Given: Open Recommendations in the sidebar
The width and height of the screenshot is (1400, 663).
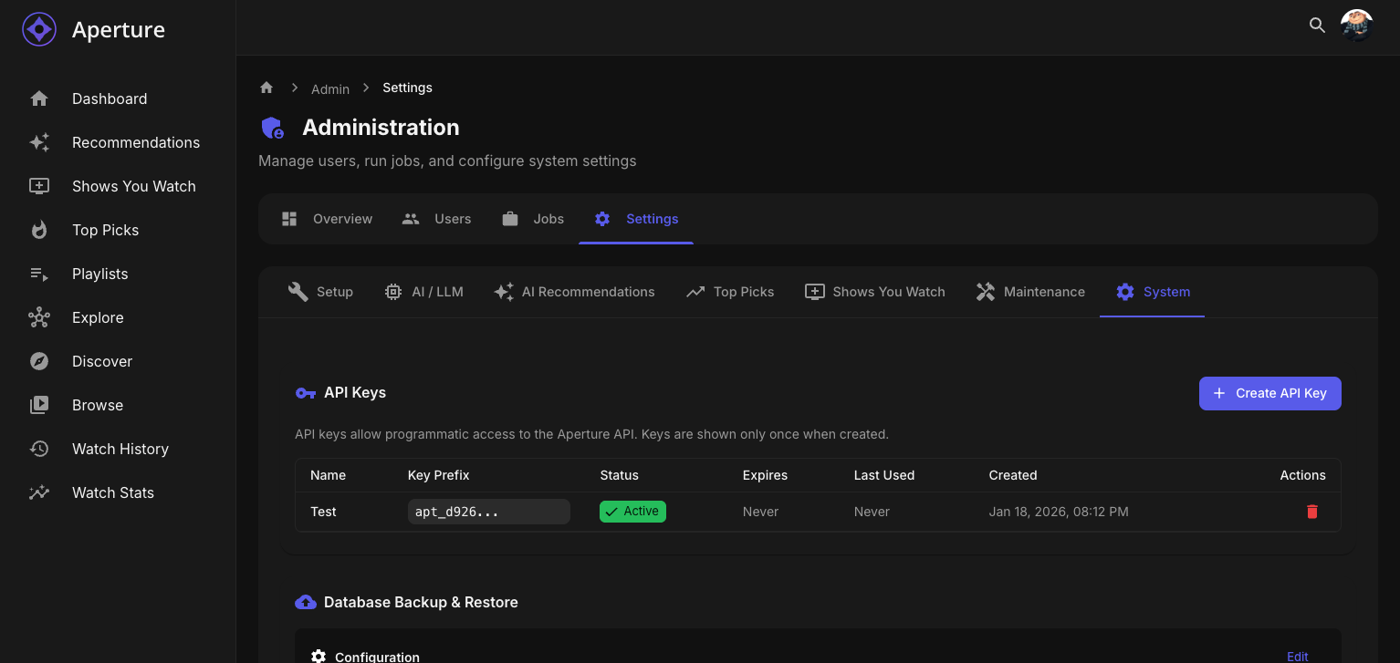Looking at the screenshot, I should (x=135, y=142).
